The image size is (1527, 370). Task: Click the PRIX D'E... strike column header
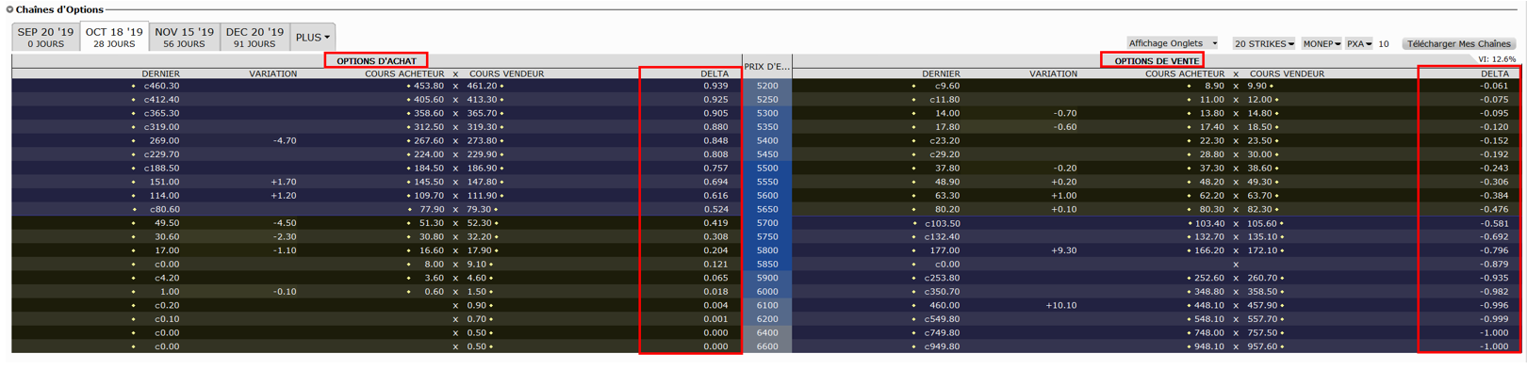click(767, 66)
